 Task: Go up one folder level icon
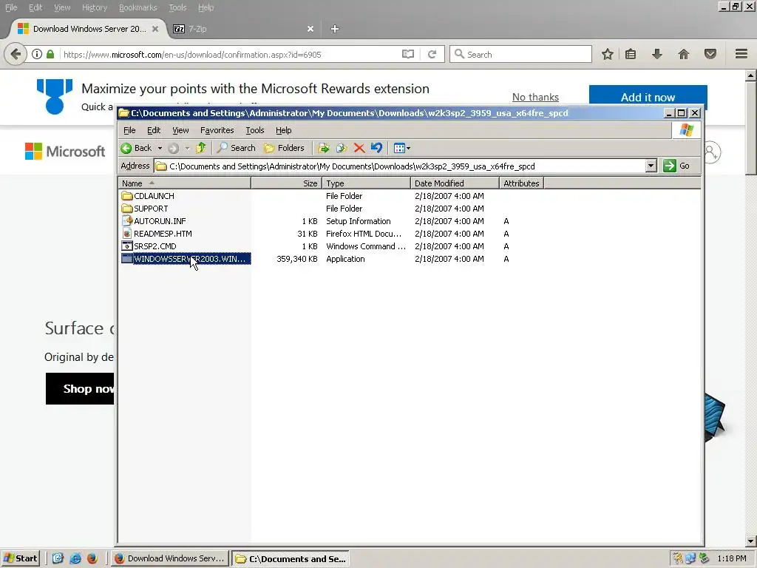pos(201,148)
